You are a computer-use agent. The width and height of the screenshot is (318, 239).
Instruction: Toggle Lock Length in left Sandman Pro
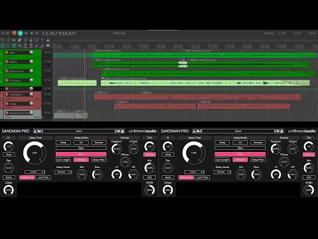pos(63,159)
